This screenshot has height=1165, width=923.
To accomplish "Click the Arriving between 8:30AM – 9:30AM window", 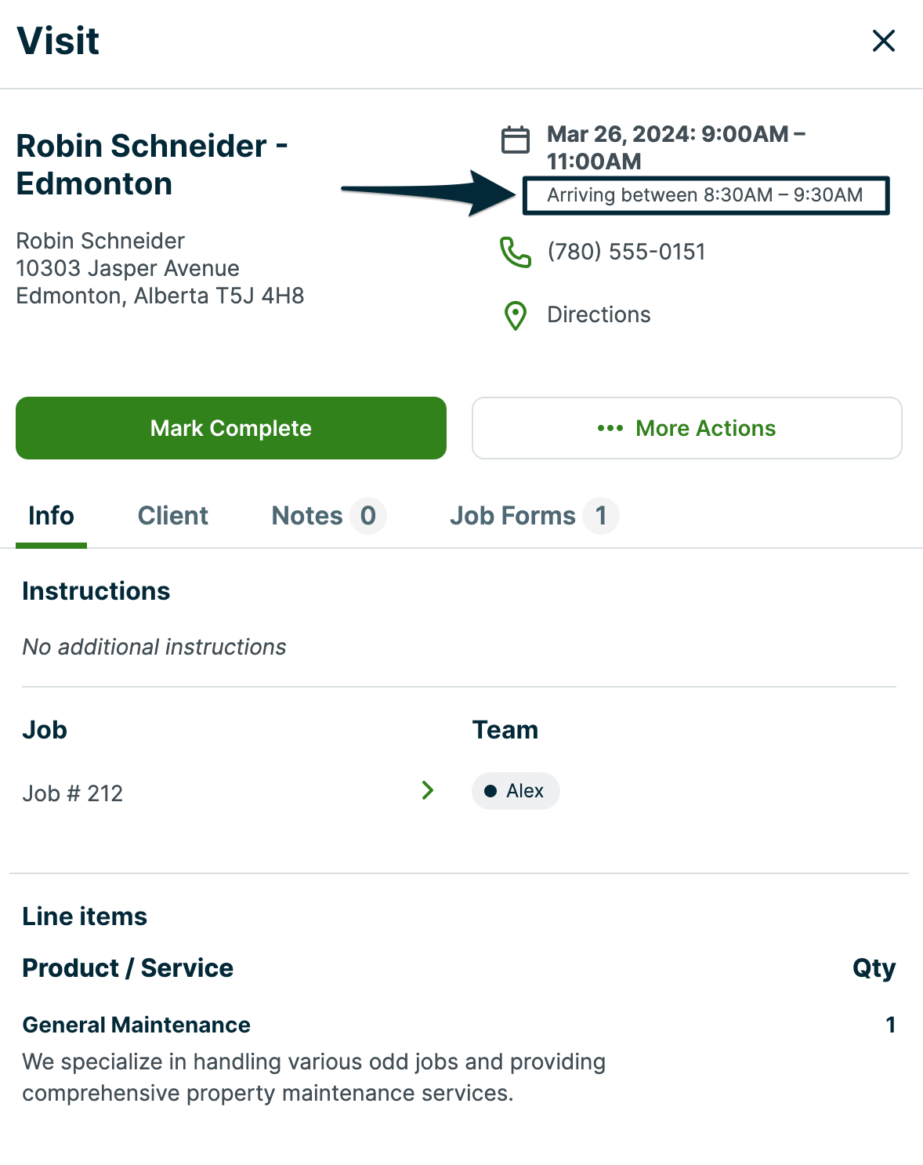I will [704, 195].
